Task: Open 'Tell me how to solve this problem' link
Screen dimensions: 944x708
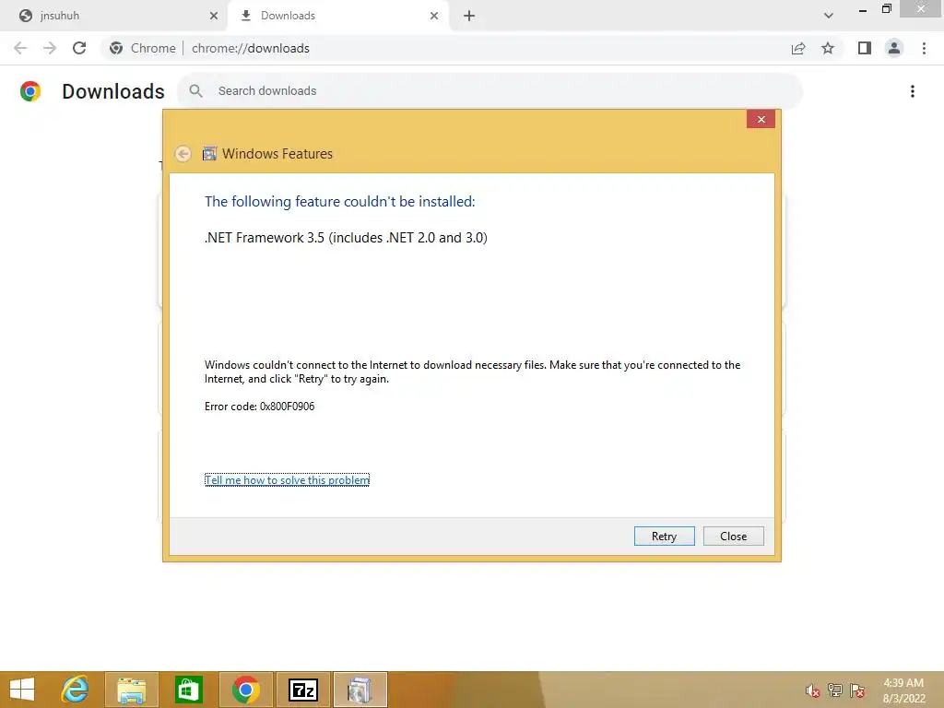Action: [x=287, y=479]
